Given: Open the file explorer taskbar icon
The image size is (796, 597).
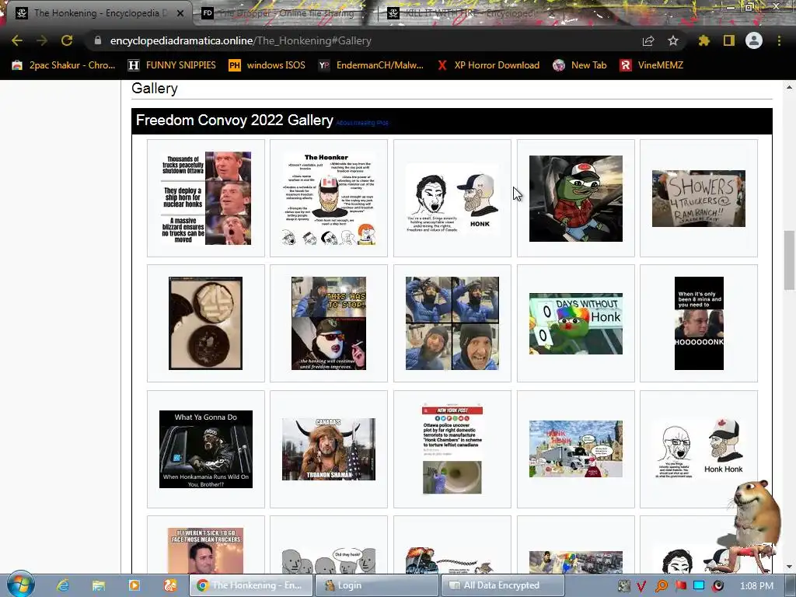Looking at the screenshot, I should [99, 585].
